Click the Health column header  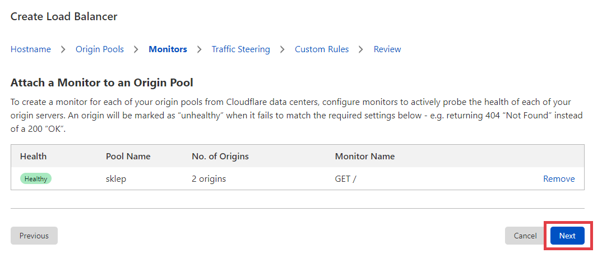[33, 157]
